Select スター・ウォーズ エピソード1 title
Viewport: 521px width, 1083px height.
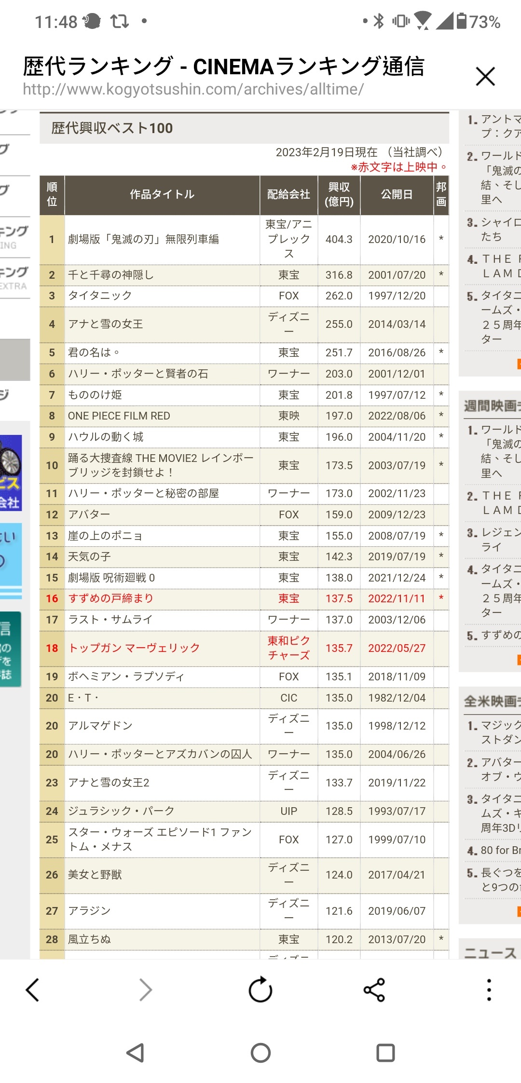click(x=160, y=839)
